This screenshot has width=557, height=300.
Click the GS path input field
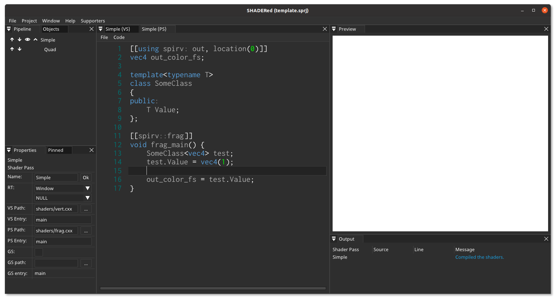point(56,263)
